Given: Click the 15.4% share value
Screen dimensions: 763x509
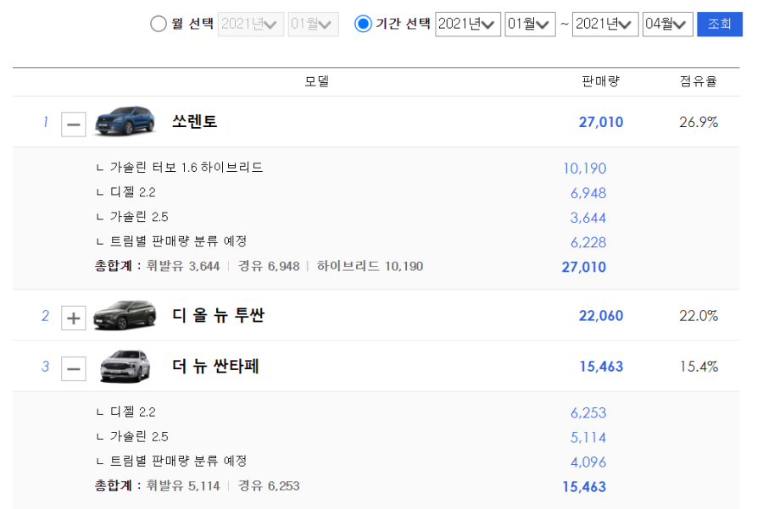Looking at the screenshot, I should click(699, 367).
